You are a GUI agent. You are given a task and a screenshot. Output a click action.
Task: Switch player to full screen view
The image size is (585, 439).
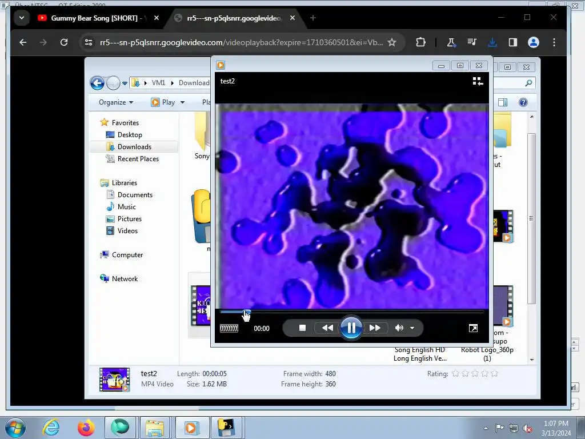pos(473,328)
